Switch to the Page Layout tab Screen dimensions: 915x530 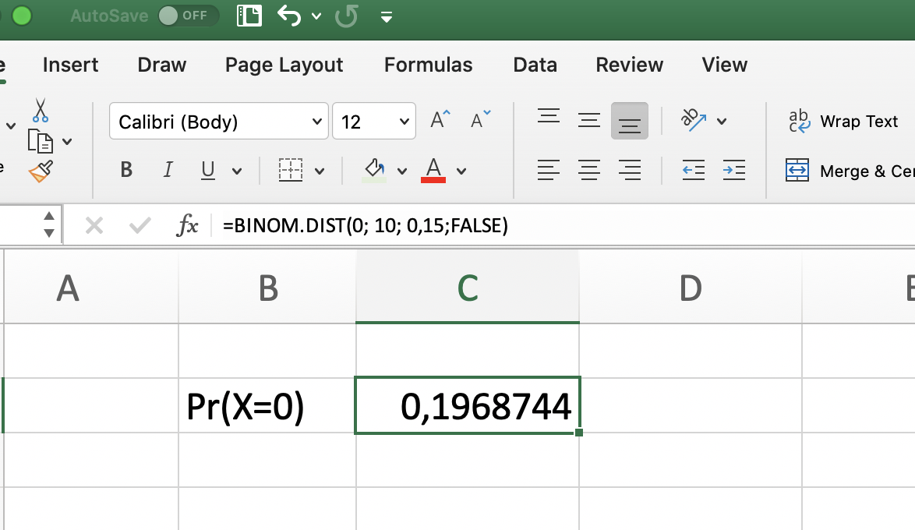point(284,65)
